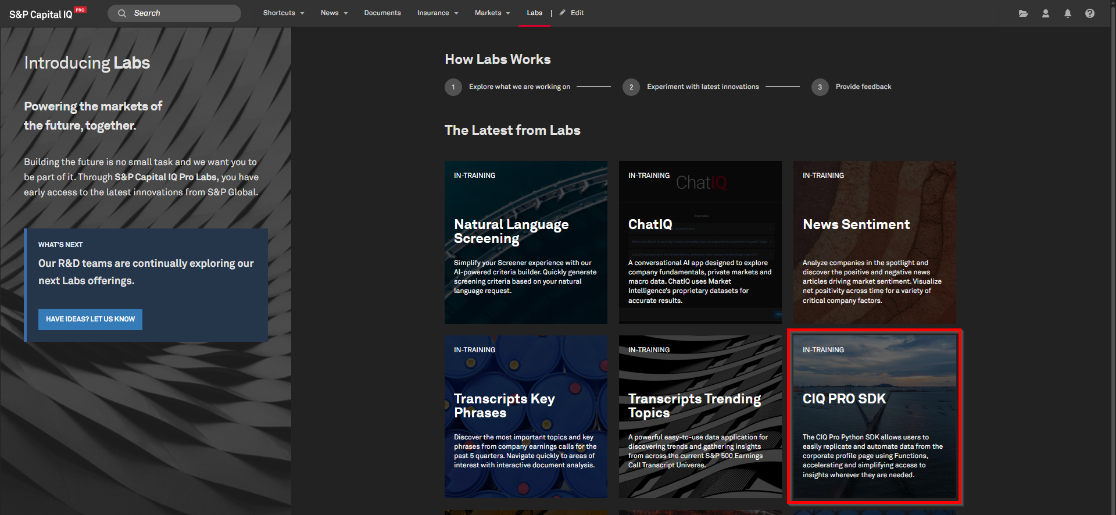Open the Documents menu item
This screenshot has height=515, width=1116.
pos(382,13)
